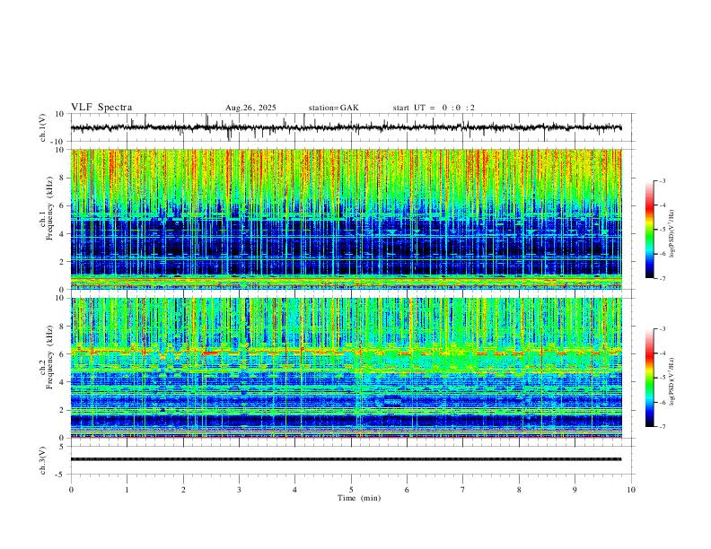Click inside the ch.1 spectrogram panel
The image size is (711, 549).
(346, 219)
